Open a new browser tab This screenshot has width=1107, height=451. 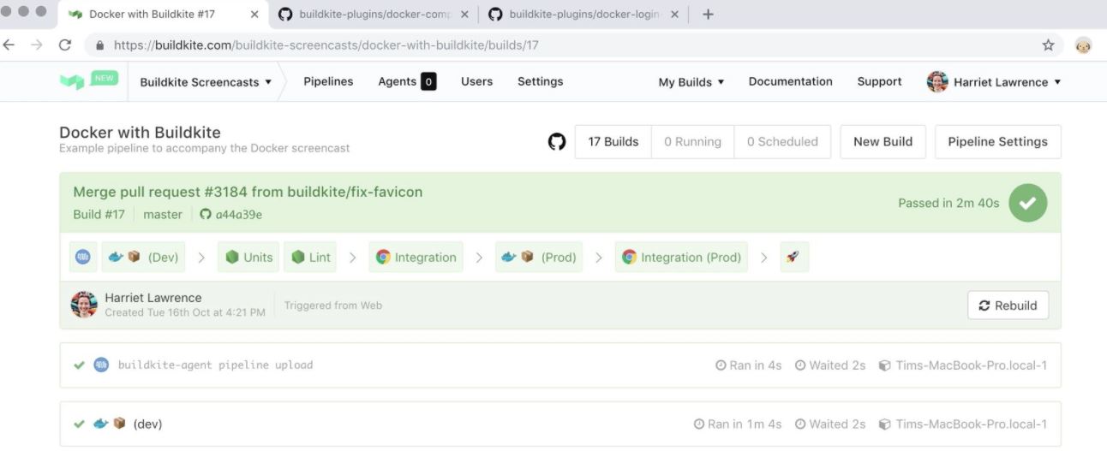[708, 15]
